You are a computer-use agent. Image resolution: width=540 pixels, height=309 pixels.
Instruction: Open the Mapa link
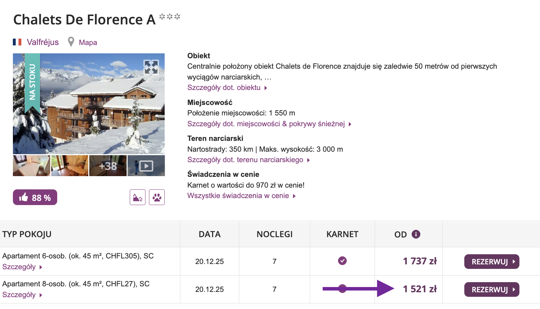coord(88,43)
